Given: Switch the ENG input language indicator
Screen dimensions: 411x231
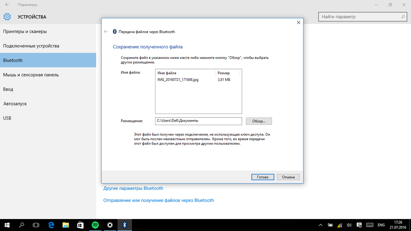Looking at the screenshot, I should [x=381, y=225].
